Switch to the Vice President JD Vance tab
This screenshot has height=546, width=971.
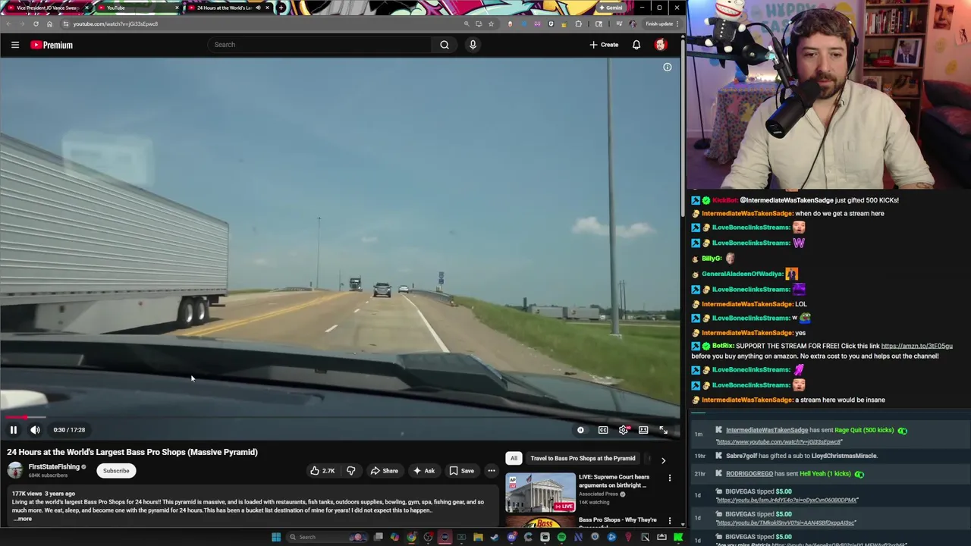point(46,8)
